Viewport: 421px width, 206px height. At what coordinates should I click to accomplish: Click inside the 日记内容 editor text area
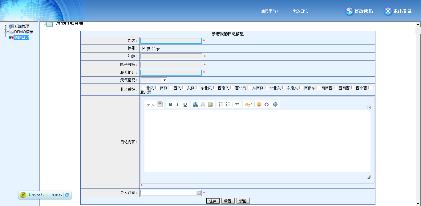[257, 141]
